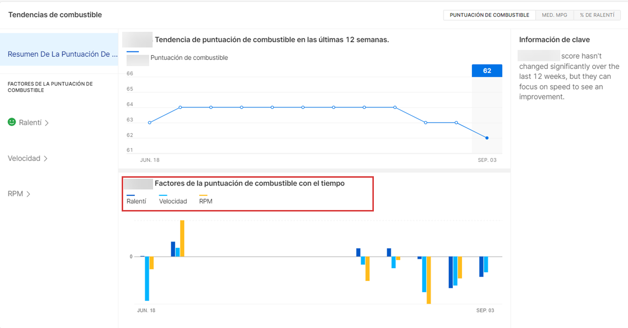Click the JUN. 18 label under bar chart

tap(146, 310)
